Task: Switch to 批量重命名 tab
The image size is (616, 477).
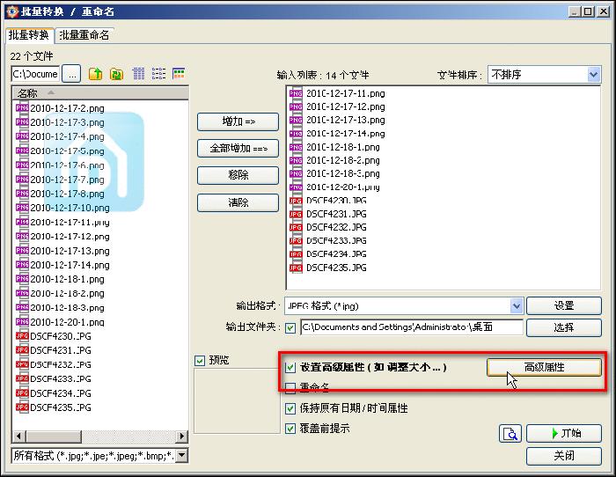Action: coord(84,35)
